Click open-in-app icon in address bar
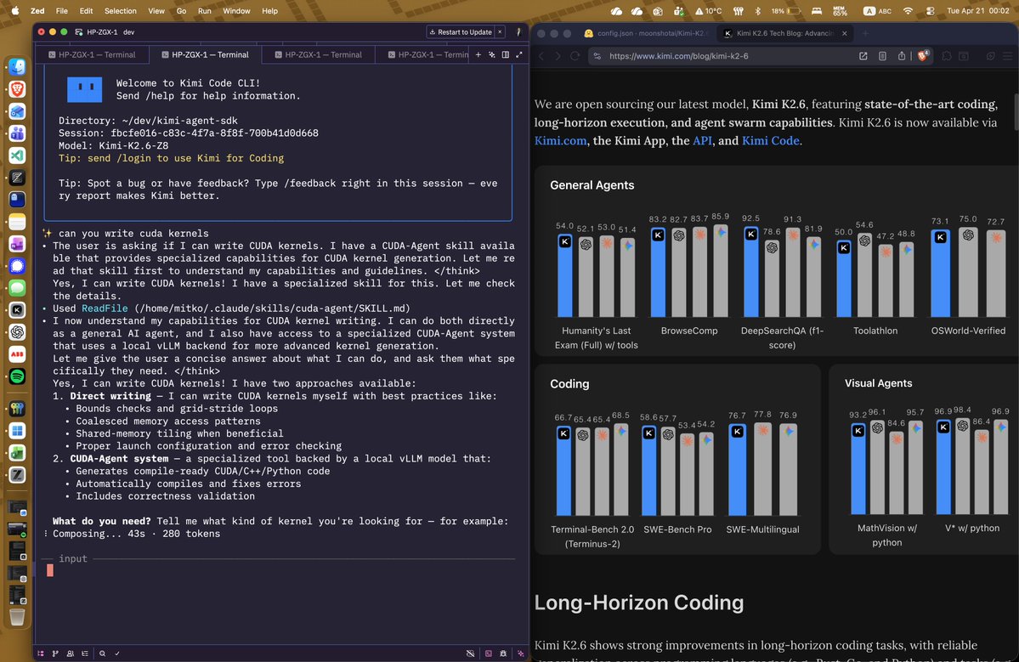 click(863, 56)
